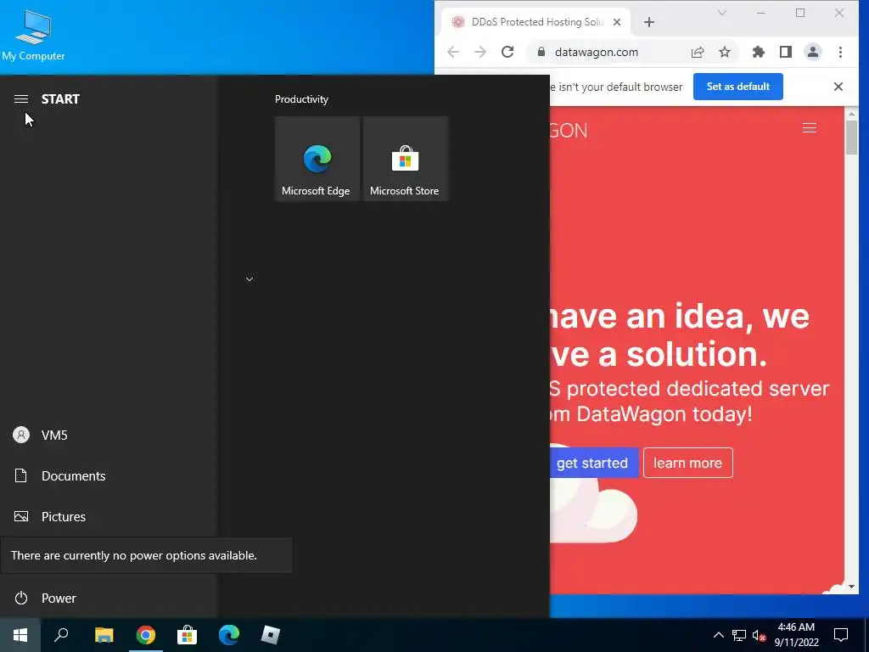
Task: Open Chrome profile avatar
Action: click(x=813, y=52)
